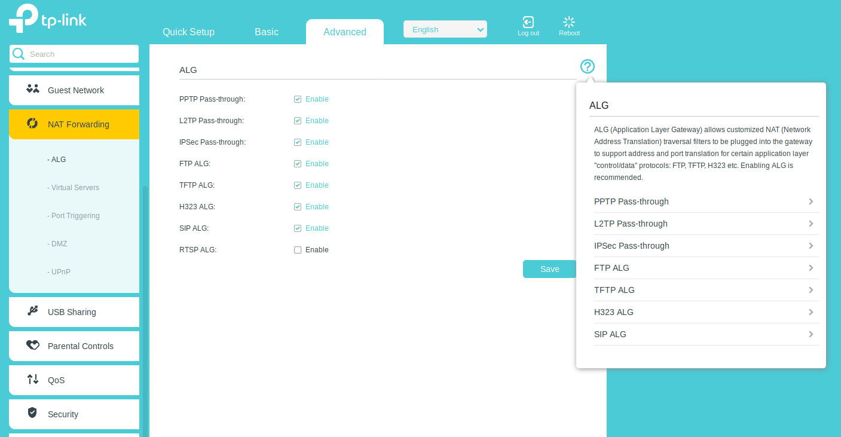Screen dimensions: 841x437
Task: Click the sidebar vertical scrollbar
Action: [145, 299]
